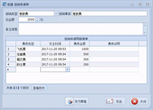Select the 餐饮费 cell
The image size is (153, 110).
click(28, 59)
